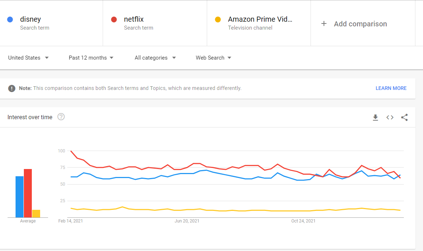Open the All categories dropdown
Viewport: 423px width, 251px height.
click(x=155, y=58)
